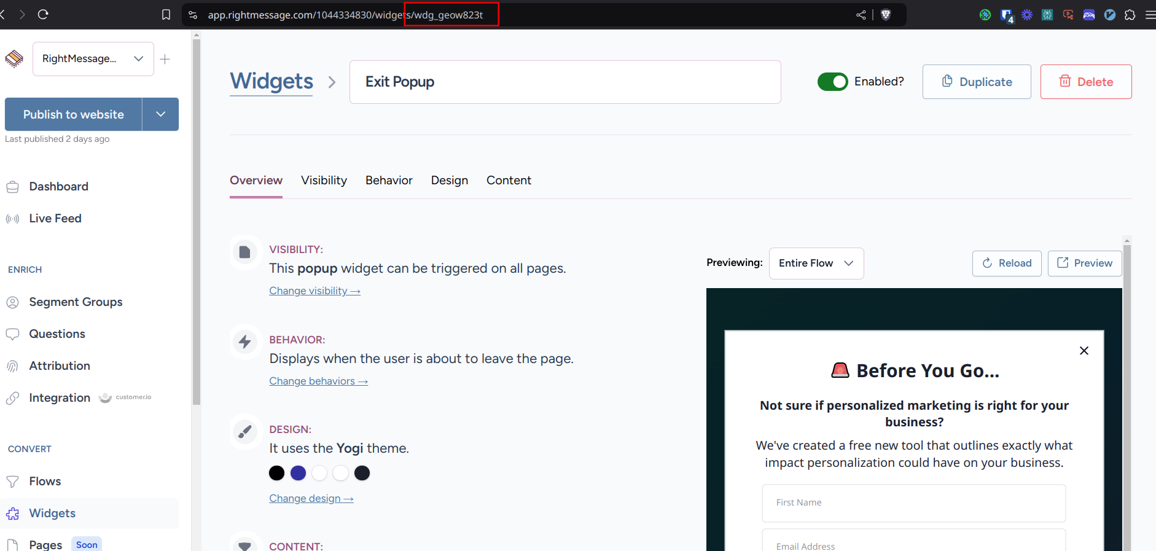Click the plus icon beside workspace selector
This screenshot has width=1156, height=551.
pos(165,59)
